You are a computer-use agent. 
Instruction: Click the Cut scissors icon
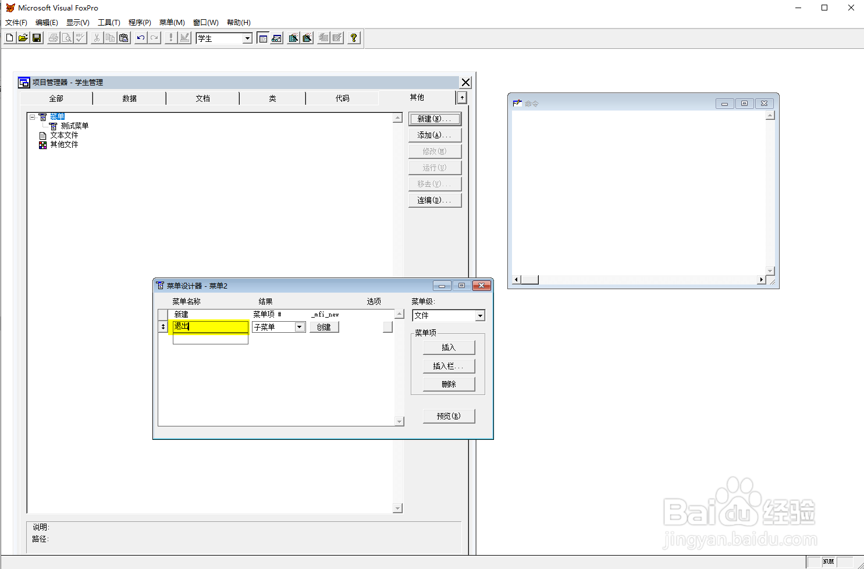pyautogui.click(x=97, y=38)
